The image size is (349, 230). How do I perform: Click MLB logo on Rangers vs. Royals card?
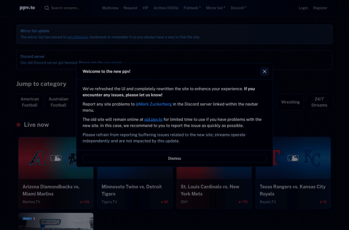tap(293, 158)
